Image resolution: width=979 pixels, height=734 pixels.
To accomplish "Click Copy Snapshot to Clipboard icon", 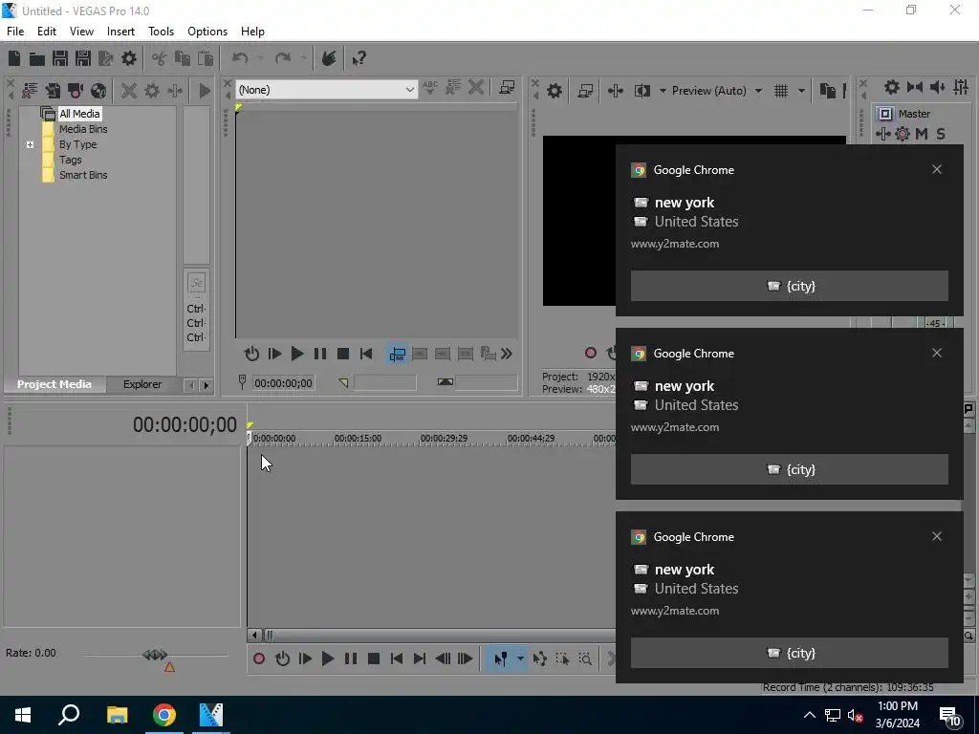I will coord(827,91).
